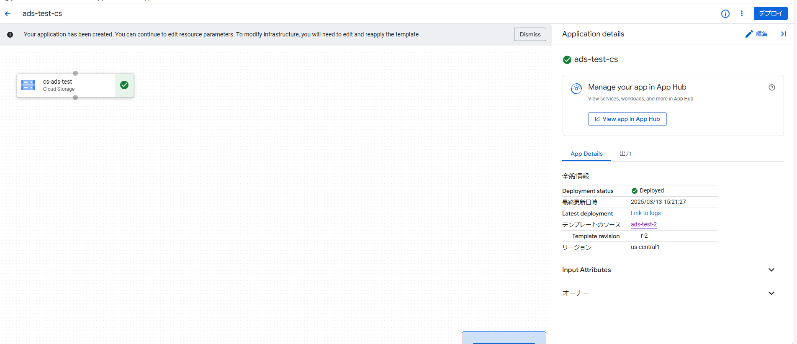Click the us-central1 region value
The image size is (797, 344).
(x=645, y=247)
